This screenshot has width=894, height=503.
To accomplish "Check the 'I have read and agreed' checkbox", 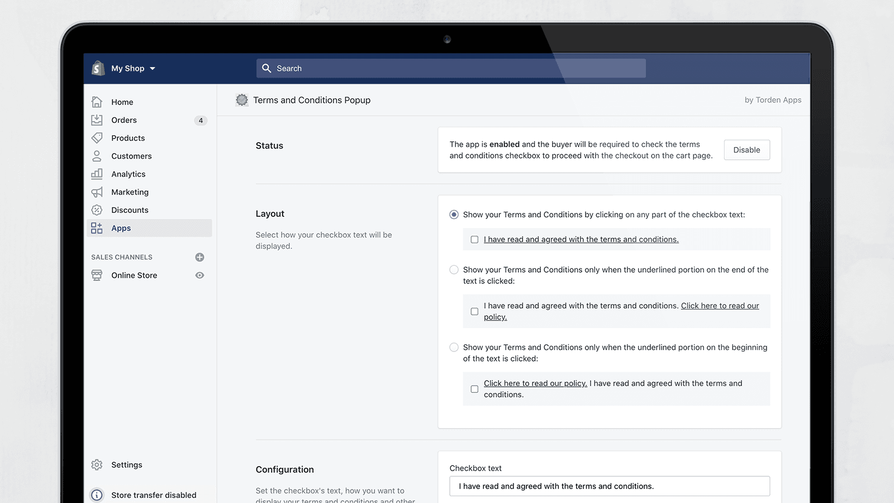I will click(474, 239).
